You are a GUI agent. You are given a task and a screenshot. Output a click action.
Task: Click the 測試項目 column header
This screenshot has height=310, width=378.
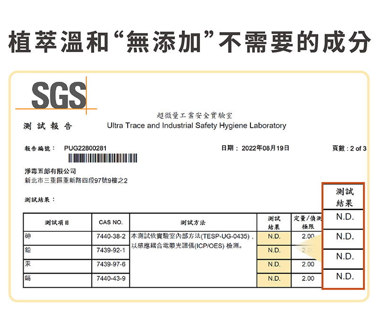click(57, 222)
